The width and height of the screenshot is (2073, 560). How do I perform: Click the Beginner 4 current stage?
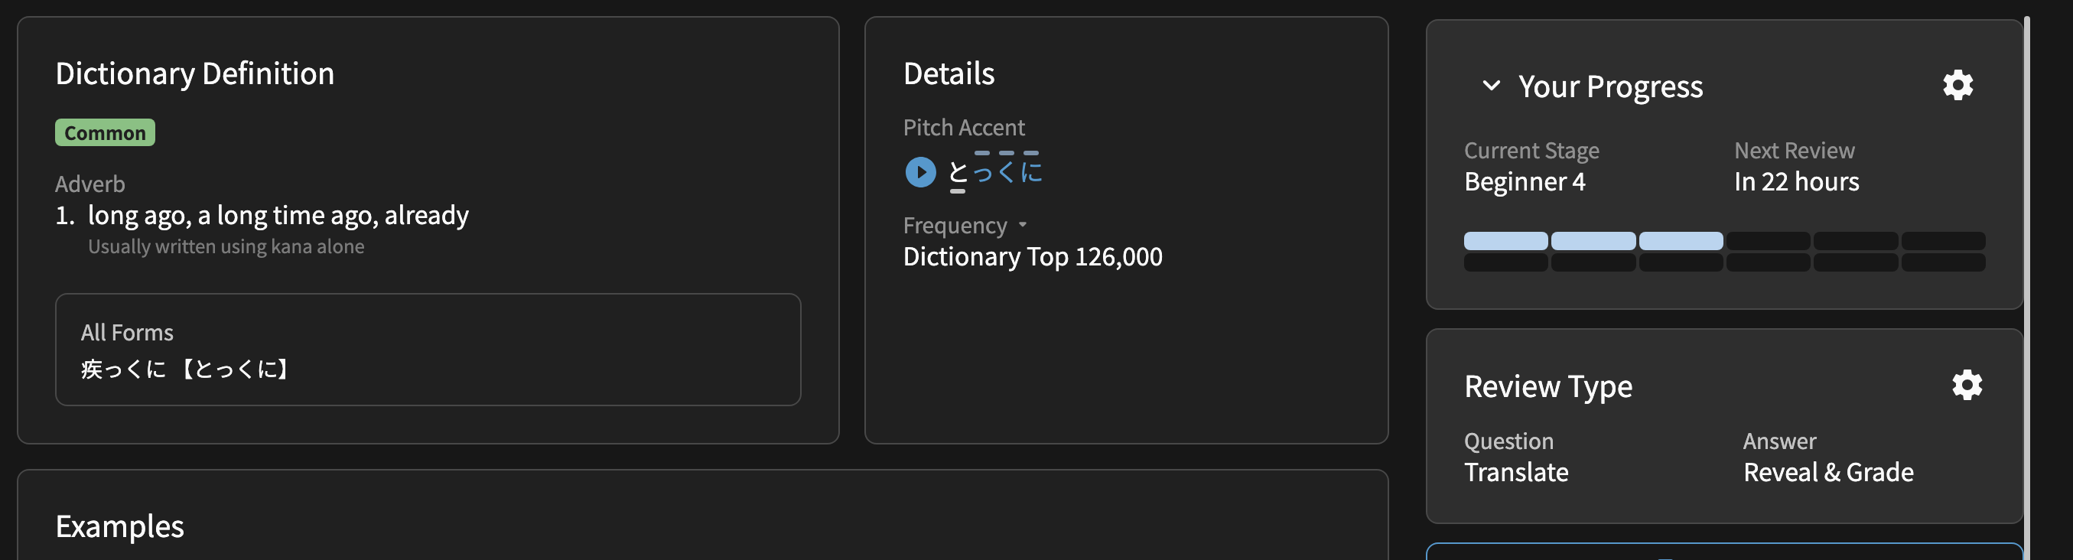tap(1525, 182)
